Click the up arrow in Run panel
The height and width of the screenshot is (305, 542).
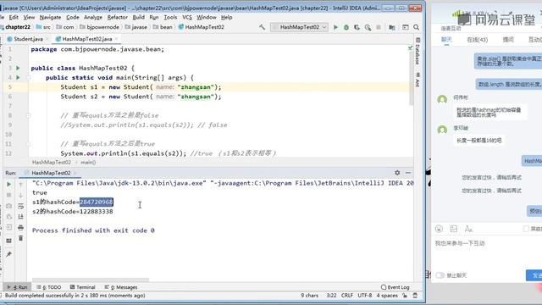click(20, 185)
